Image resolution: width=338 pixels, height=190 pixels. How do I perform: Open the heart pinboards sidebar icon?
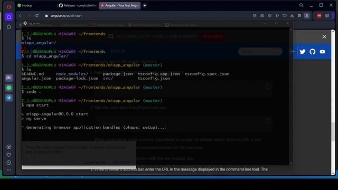pyautogui.click(x=9, y=155)
